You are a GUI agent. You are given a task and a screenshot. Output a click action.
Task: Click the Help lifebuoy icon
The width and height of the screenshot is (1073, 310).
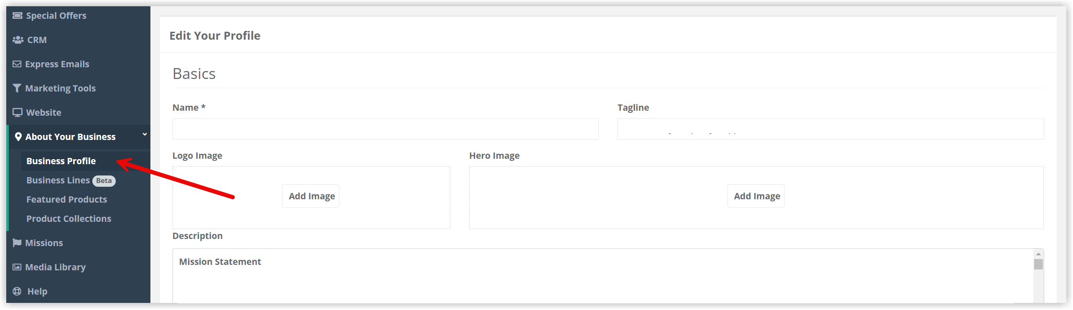click(x=17, y=291)
